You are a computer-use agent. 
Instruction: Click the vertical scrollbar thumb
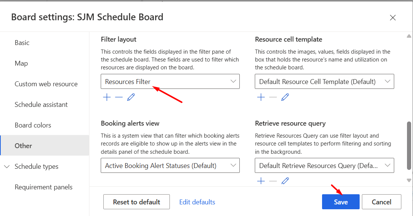pyautogui.click(x=409, y=145)
